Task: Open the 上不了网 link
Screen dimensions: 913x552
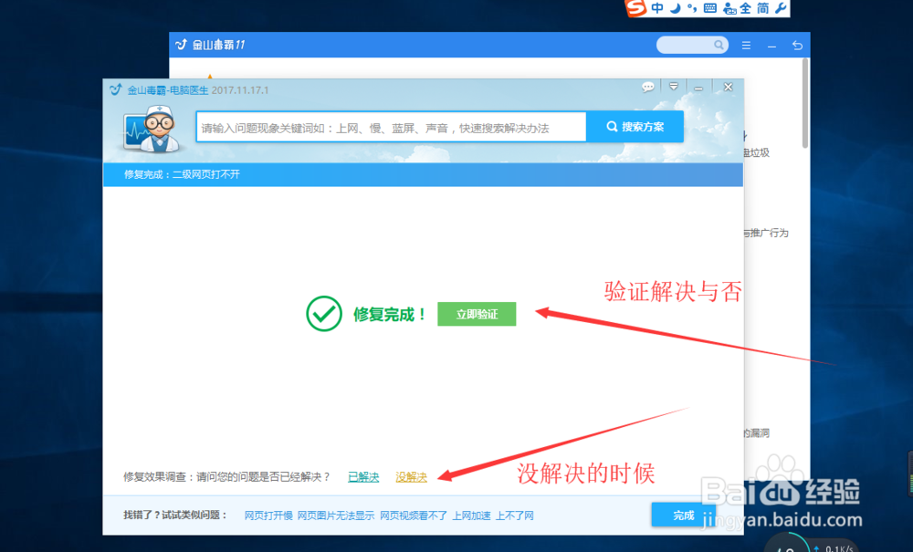Action: pyautogui.click(x=515, y=516)
